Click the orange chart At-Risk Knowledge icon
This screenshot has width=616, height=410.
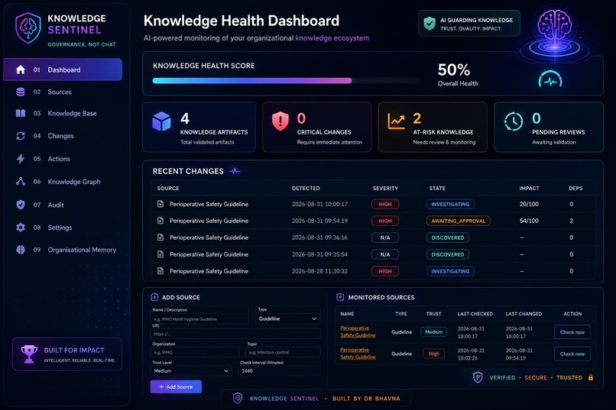(396, 121)
